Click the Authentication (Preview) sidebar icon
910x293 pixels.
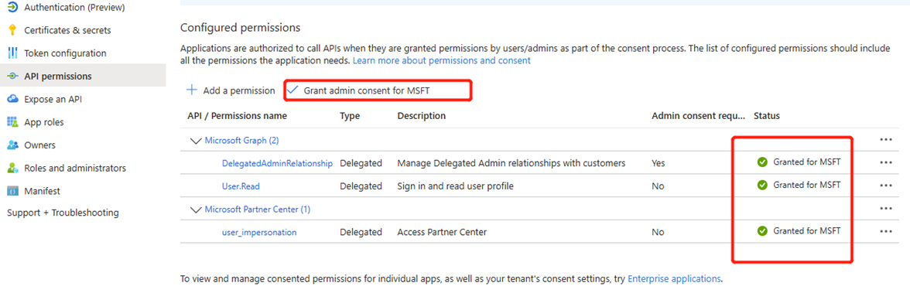[12, 8]
